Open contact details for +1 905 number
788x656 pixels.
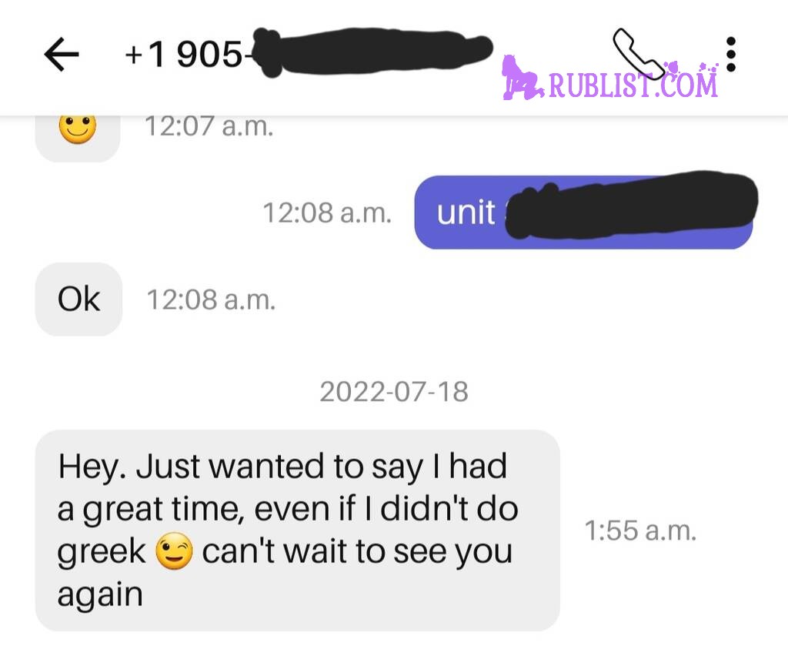coord(308,53)
